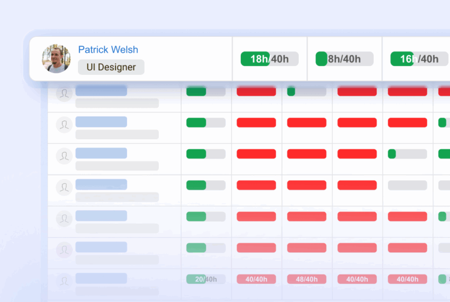The width and height of the screenshot is (450, 302).
Task: Open the Patrick Welsh name link
Action: [108, 50]
